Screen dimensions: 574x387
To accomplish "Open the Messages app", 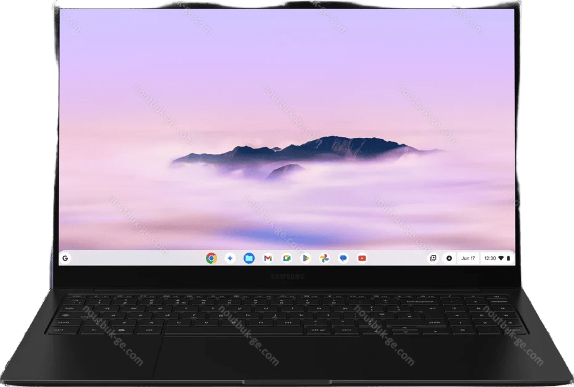I will pyautogui.click(x=343, y=258).
